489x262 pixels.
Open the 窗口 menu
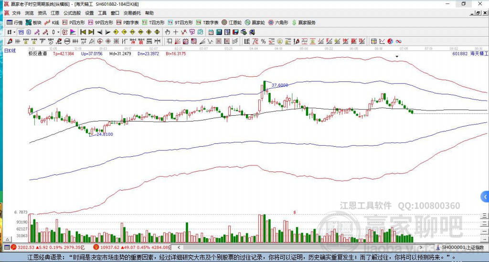click(x=115, y=13)
